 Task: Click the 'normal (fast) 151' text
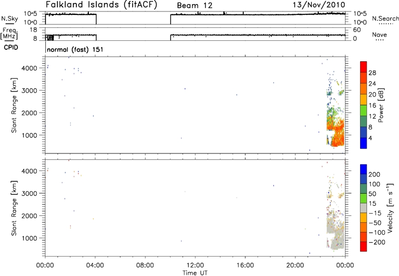click(x=75, y=49)
